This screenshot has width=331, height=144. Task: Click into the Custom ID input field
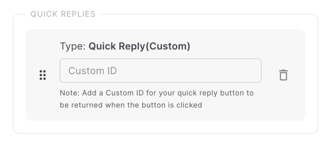tap(160, 70)
